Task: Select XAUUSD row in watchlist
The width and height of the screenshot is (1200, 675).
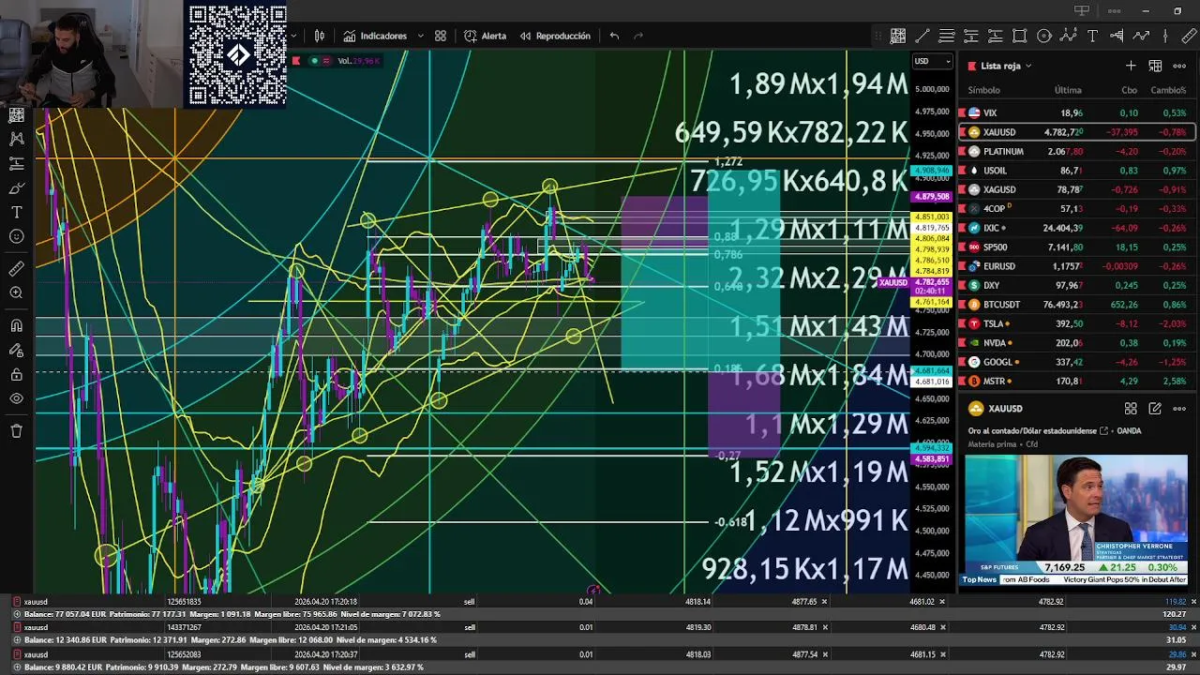Action: tap(1076, 132)
